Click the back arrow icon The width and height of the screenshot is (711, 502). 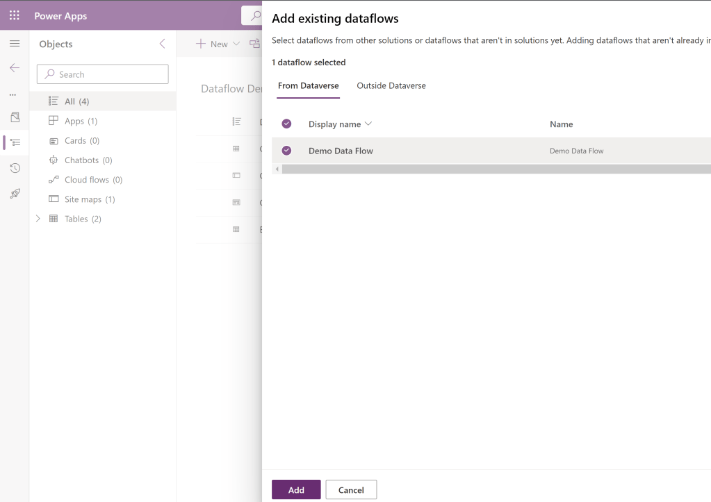click(x=15, y=68)
